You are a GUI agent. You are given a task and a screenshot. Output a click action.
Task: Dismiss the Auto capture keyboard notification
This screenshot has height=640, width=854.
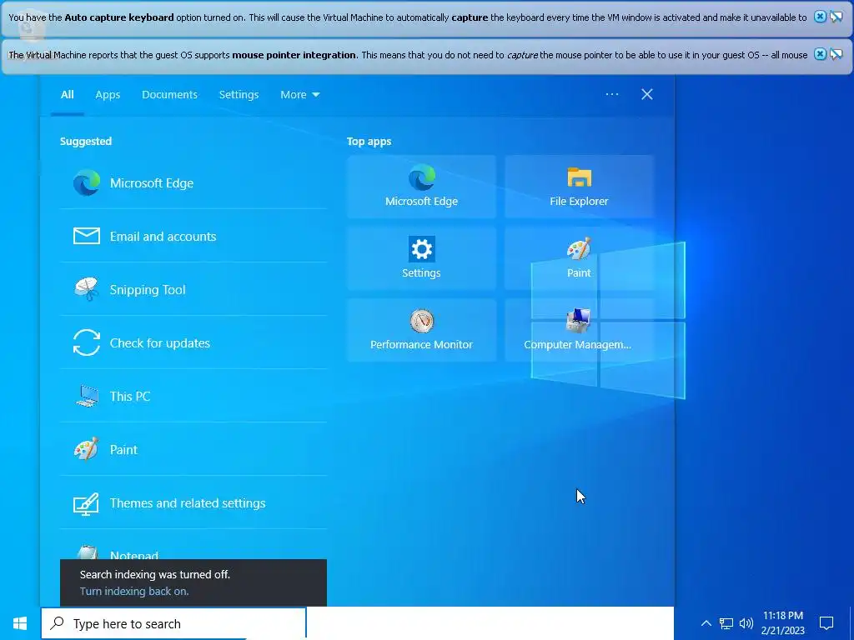pos(820,17)
